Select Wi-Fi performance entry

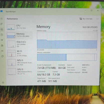coord(20,53)
